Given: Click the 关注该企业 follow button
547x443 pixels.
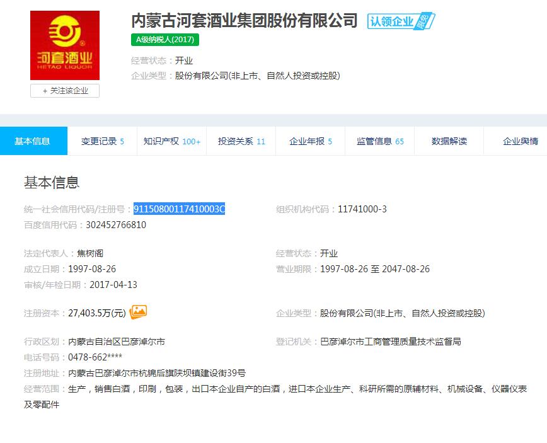Looking at the screenshot, I should pyautogui.click(x=65, y=91).
